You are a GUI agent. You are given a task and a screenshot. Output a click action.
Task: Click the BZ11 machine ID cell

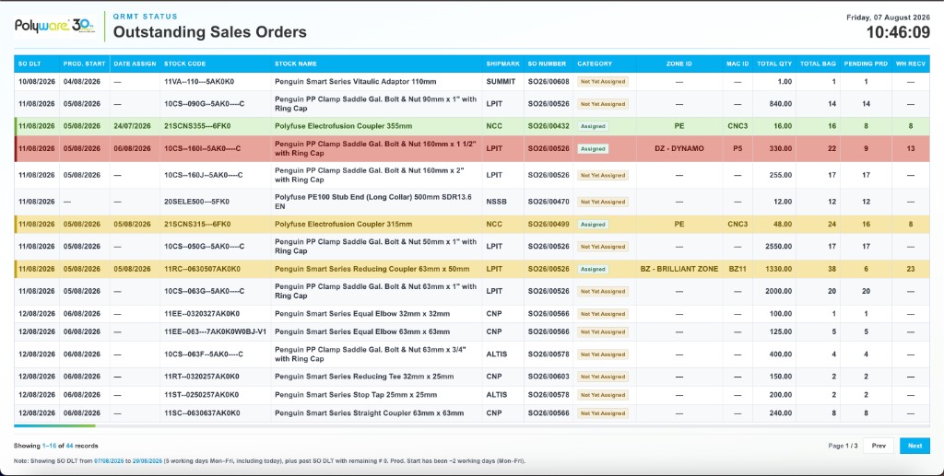(737, 269)
